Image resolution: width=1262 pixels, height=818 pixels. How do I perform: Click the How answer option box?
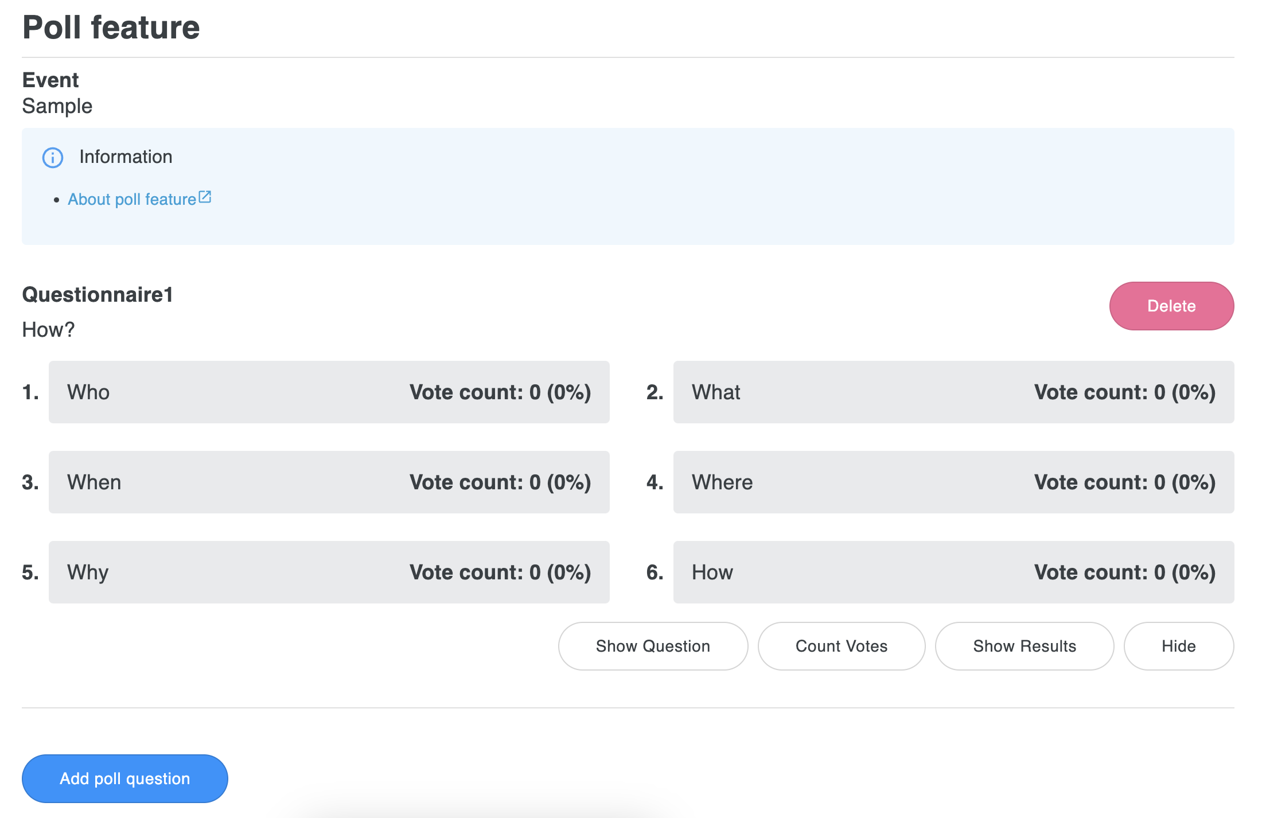[953, 572]
